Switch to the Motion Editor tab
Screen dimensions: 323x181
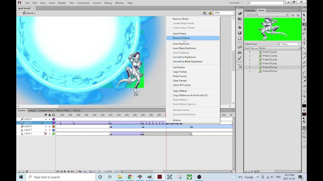click(x=63, y=110)
